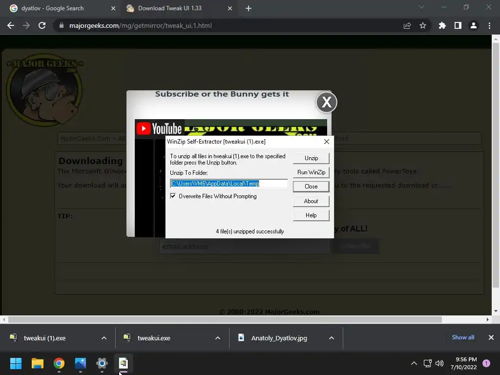This screenshot has width=500, height=375.
Task: Open Settings gear in taskbar
Action: 102,363
